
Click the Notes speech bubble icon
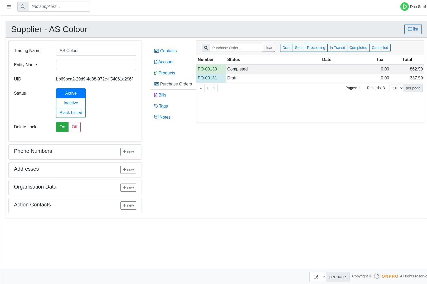coord(156,117)
